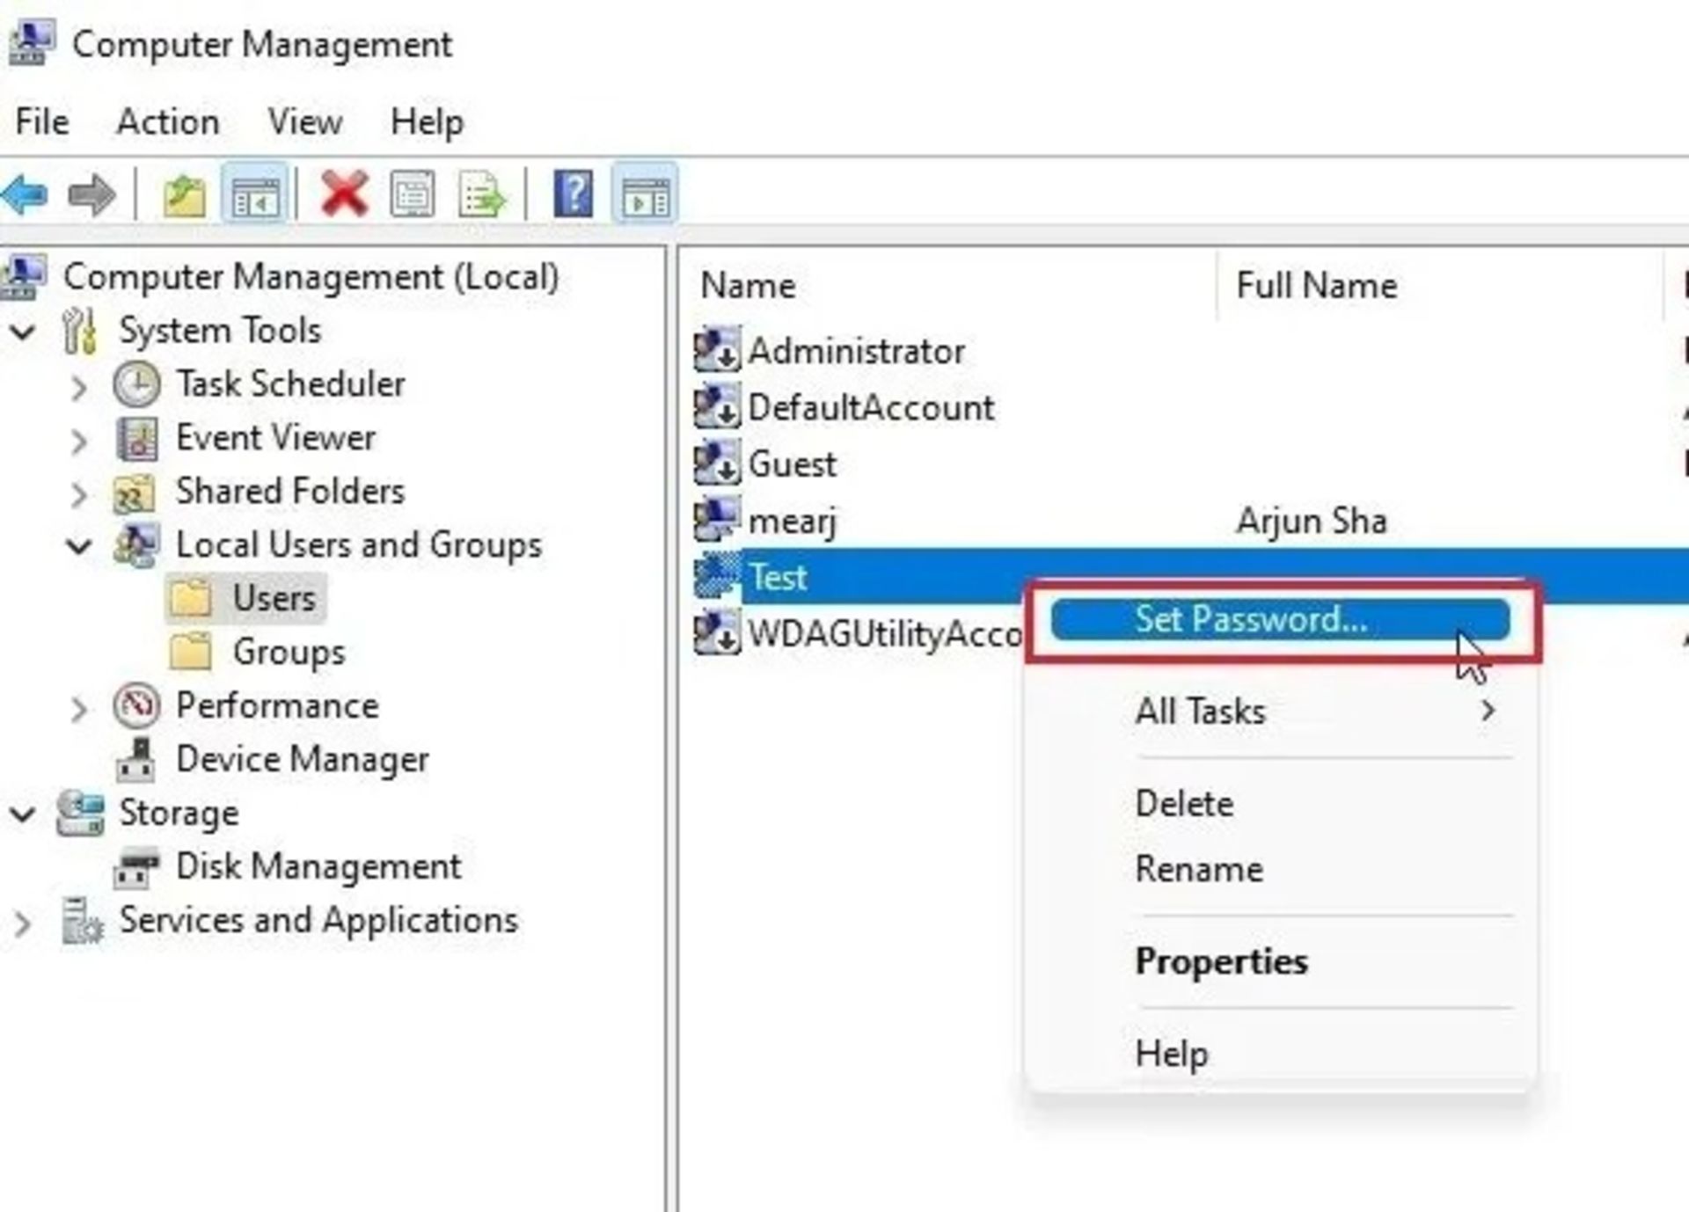This screenshot has width=1689, height=1212.
Task: Toggle the Show/Hide Console Tree icon
Action: click(x=255, y=194)
